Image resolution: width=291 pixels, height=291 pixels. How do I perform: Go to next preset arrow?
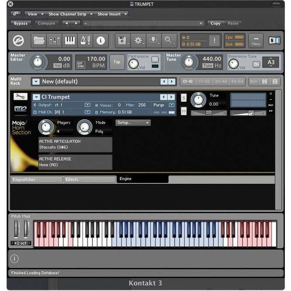tap(76, 24)
